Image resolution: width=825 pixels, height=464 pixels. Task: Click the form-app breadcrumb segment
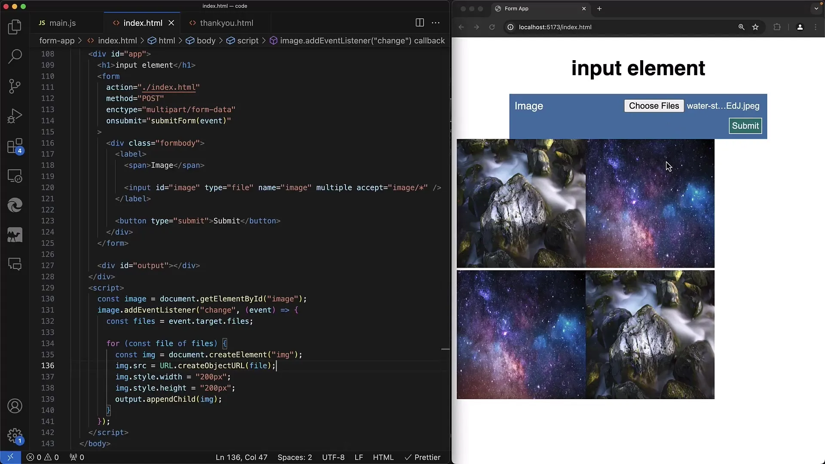57,40
